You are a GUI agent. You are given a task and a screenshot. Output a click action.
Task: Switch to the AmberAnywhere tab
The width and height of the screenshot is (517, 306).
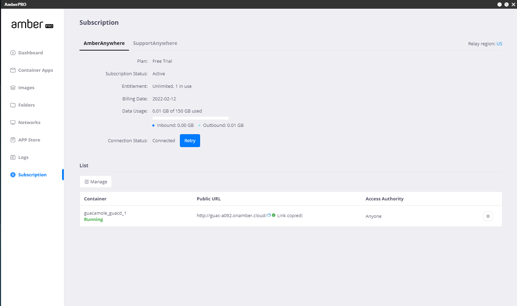point(104,43)
